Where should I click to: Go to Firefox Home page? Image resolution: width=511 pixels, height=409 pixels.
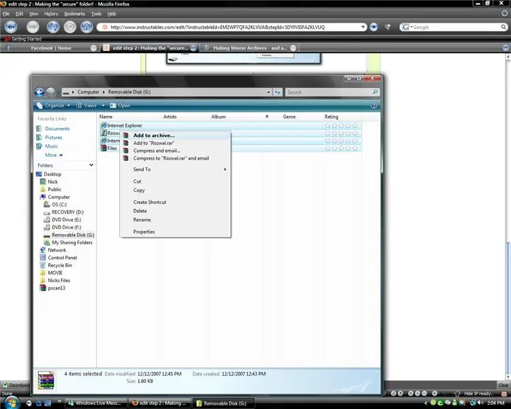pyautogui.click(x=87, y=27)
